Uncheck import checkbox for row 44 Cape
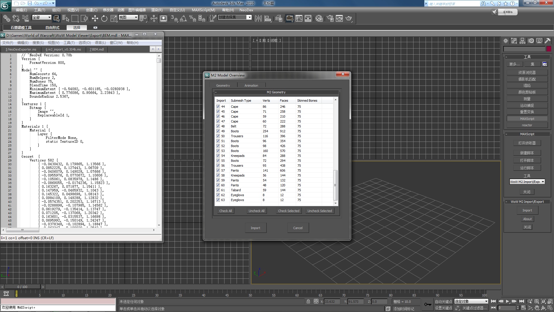 218,107
